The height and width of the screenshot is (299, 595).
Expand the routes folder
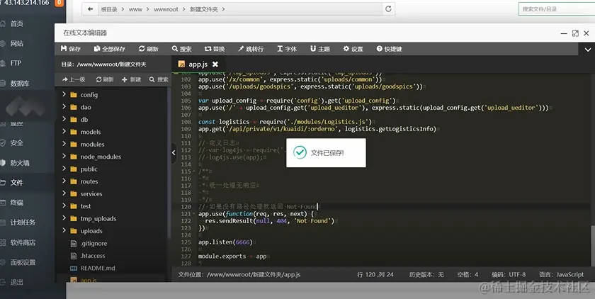pos(64,181)
